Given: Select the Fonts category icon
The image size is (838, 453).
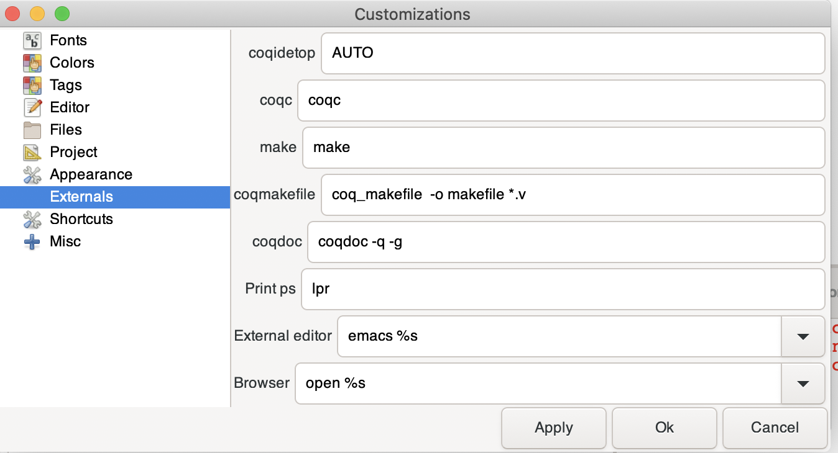Looking at the screenshot, I should (32, 40).
